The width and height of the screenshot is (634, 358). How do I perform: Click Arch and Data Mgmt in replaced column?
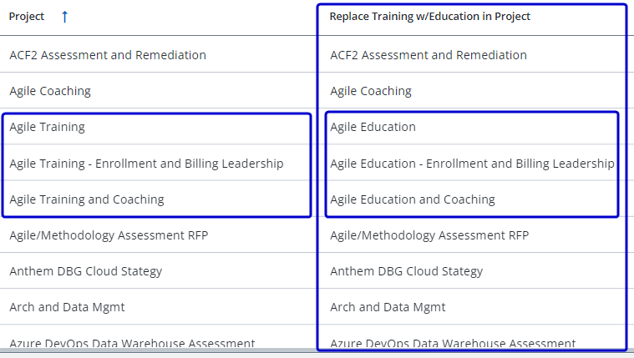(x=388, y=307)
